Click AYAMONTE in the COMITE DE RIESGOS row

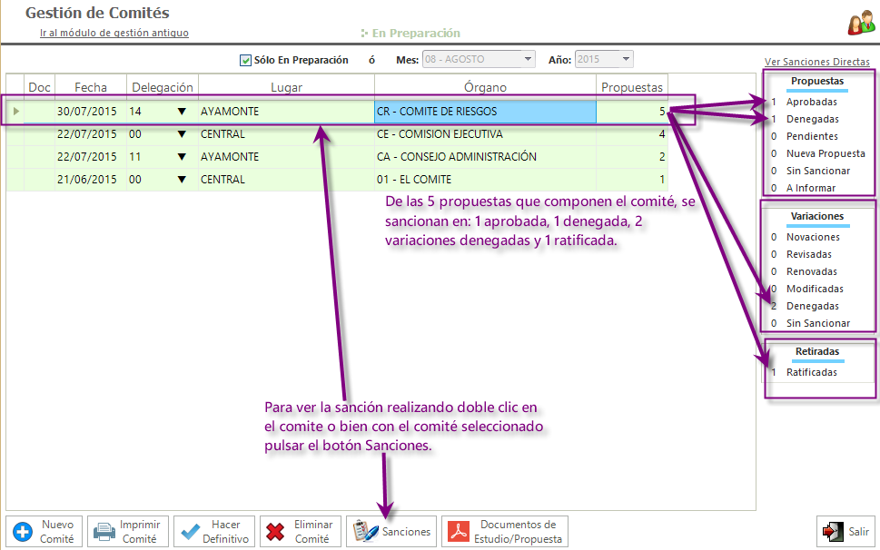(x=230, y=112)
